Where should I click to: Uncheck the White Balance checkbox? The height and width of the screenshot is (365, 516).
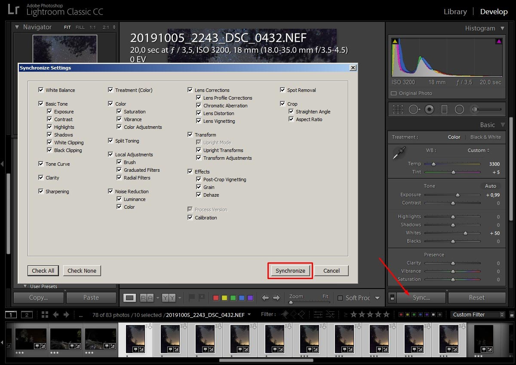coord(41,90)
